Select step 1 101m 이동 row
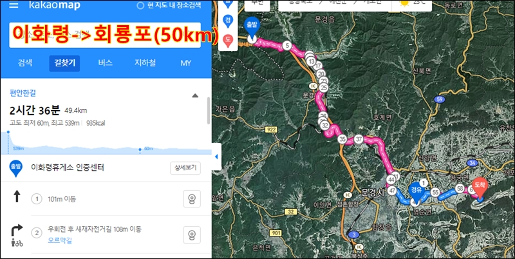This screenshot has width=515, height=259. [106, 199]
